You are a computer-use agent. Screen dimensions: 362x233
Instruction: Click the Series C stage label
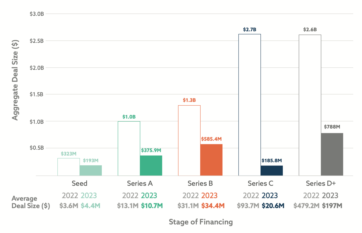click(x=261, y=183)
